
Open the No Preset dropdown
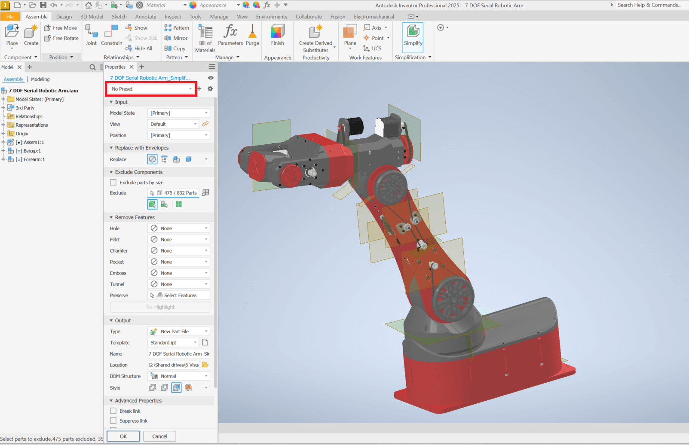pos(151,89)
